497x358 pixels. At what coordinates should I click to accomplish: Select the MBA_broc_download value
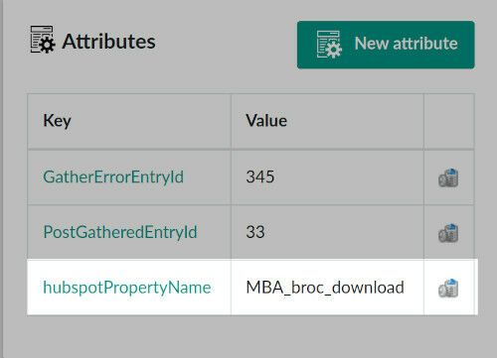point(325,288)
